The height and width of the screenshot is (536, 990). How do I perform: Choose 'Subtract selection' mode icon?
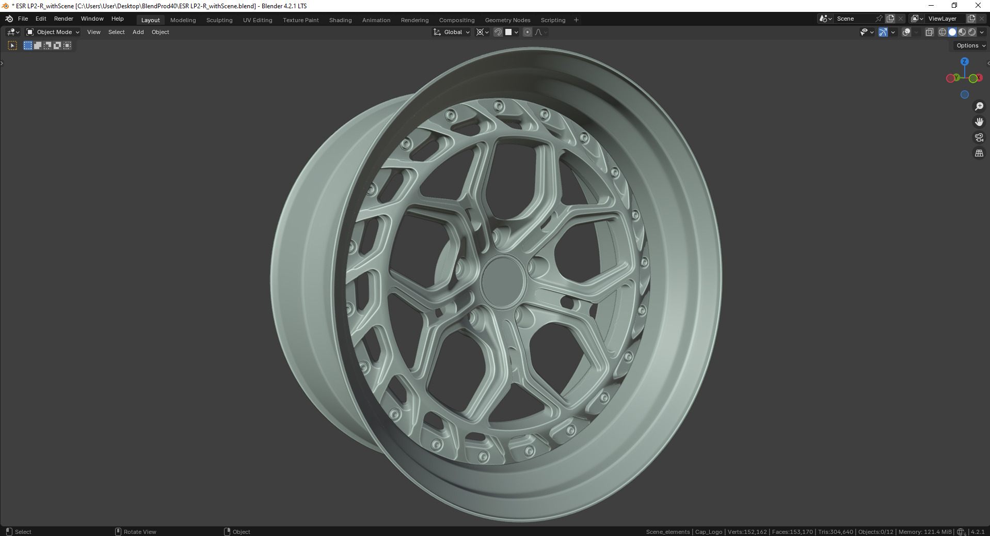47,45
